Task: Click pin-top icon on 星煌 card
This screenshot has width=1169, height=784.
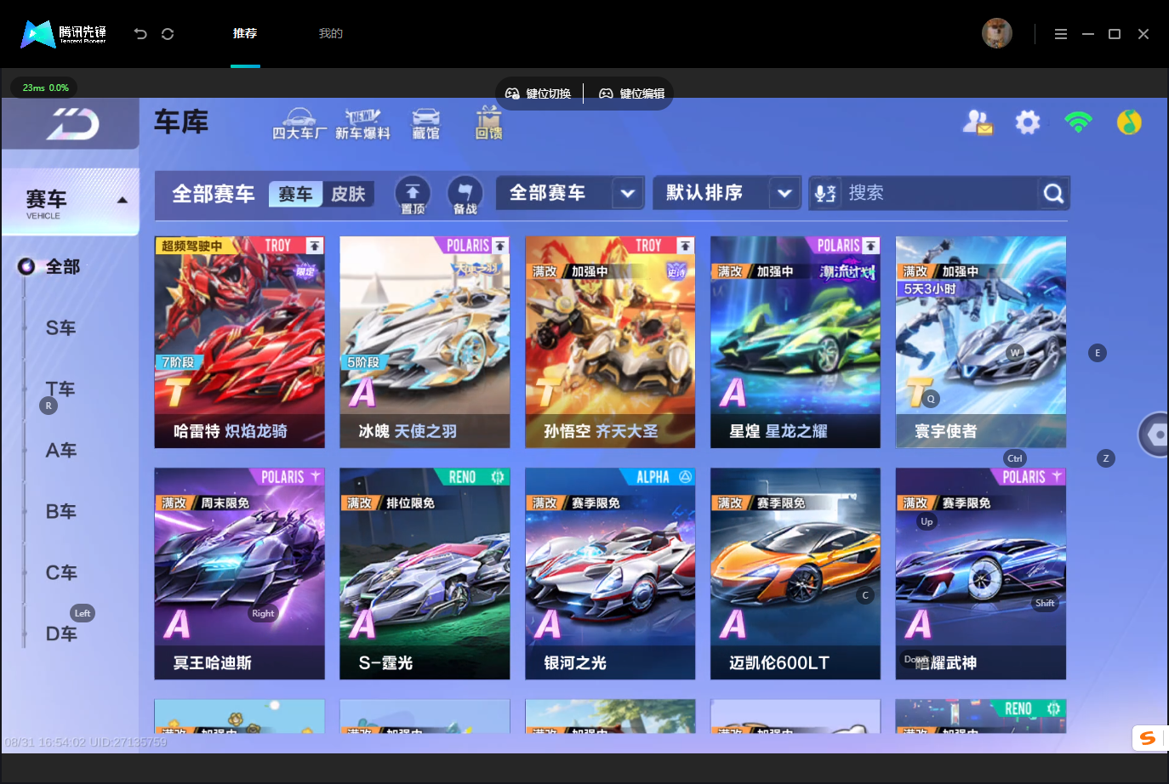Action: pos(870,246)
